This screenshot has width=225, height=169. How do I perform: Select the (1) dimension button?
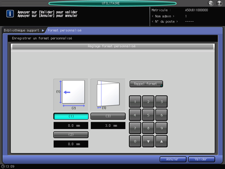pyautogui.click(x=71, y=116)
